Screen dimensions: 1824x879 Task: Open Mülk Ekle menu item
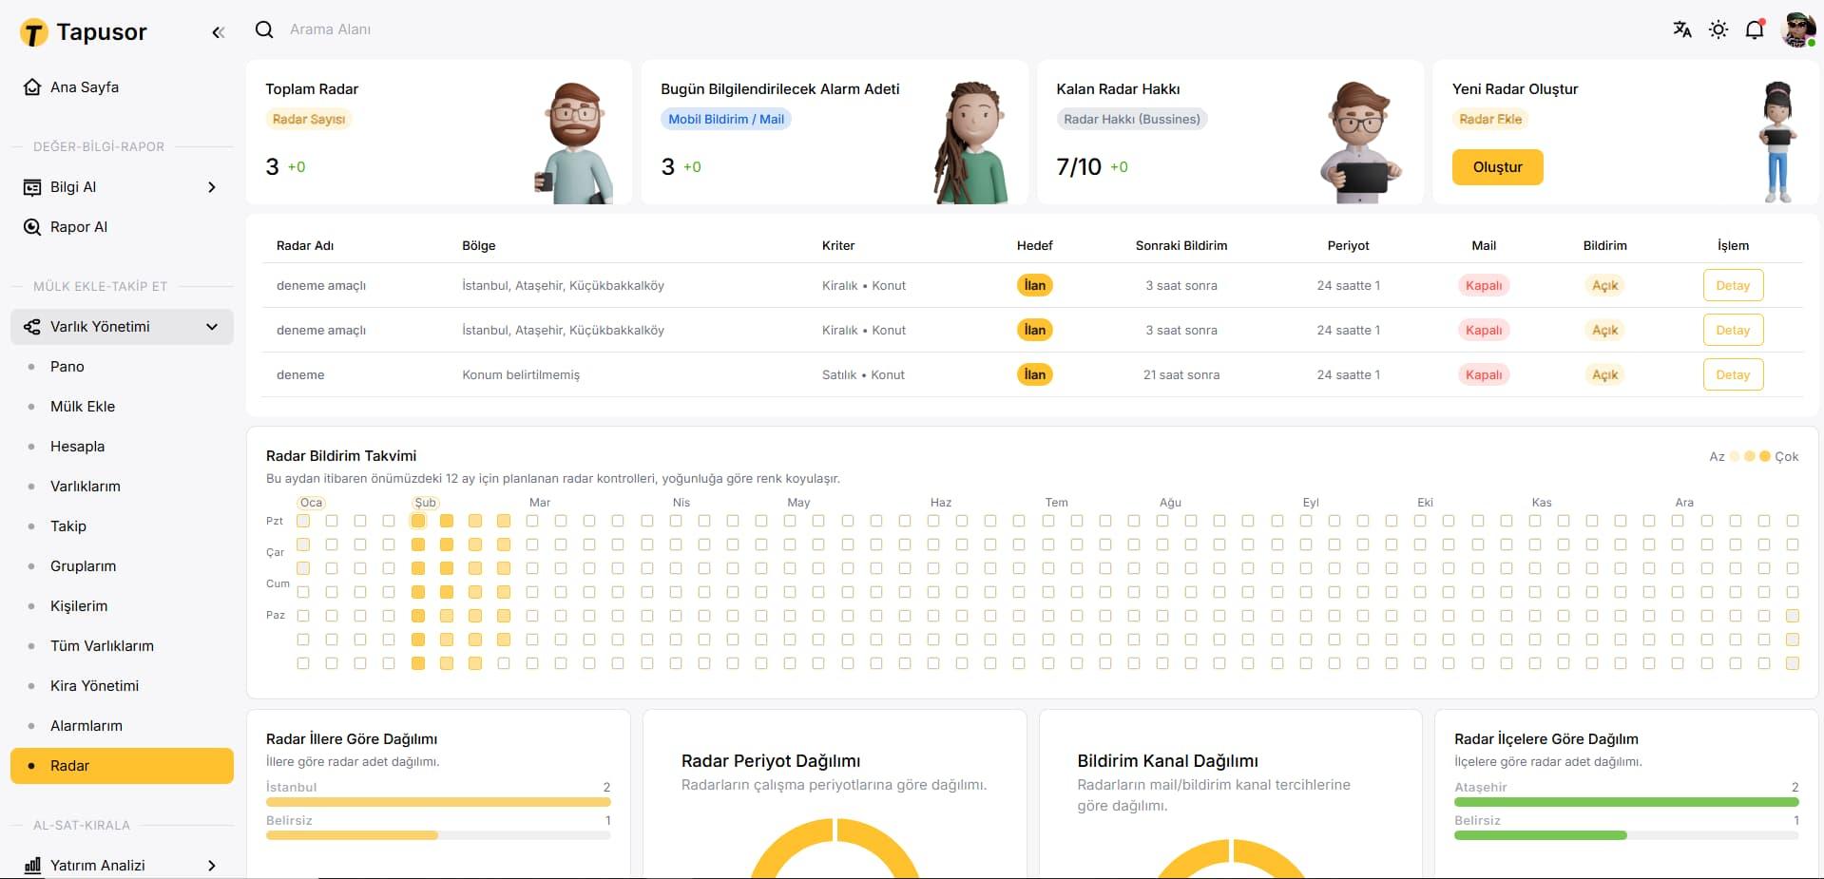pyautogui.click(x=122, y=407)
